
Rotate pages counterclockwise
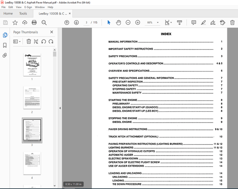point(43,41)
